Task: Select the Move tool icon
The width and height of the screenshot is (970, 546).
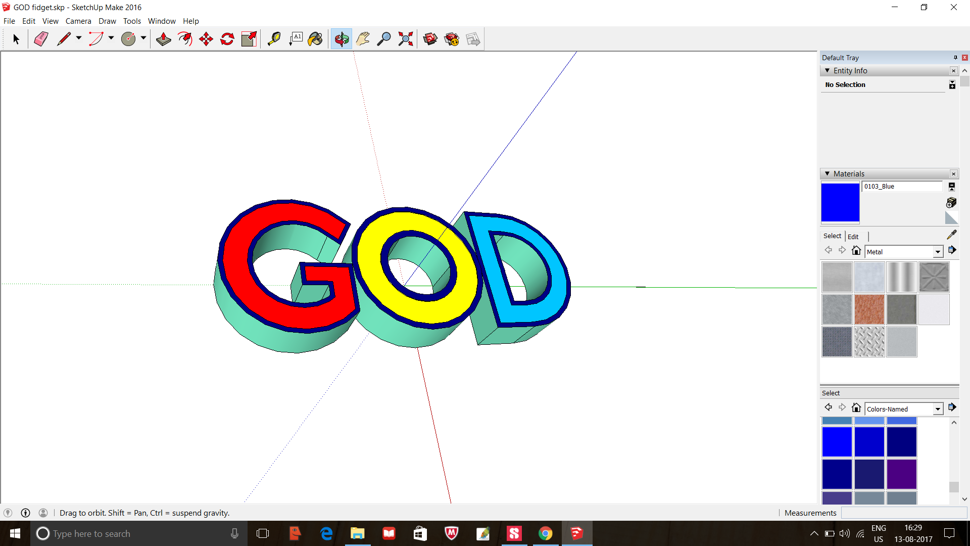Action: 206,38
